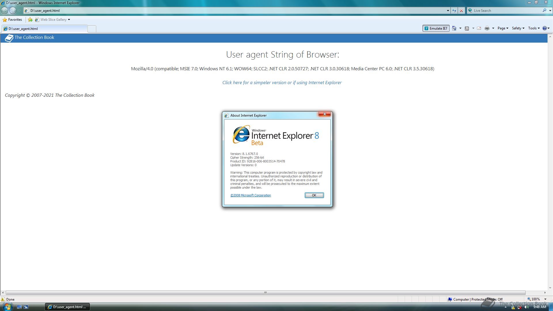Image resolution: width=553 pixels, height=311 pixels.
Task: Show hidden tray icons arrow
Action: 505,307
